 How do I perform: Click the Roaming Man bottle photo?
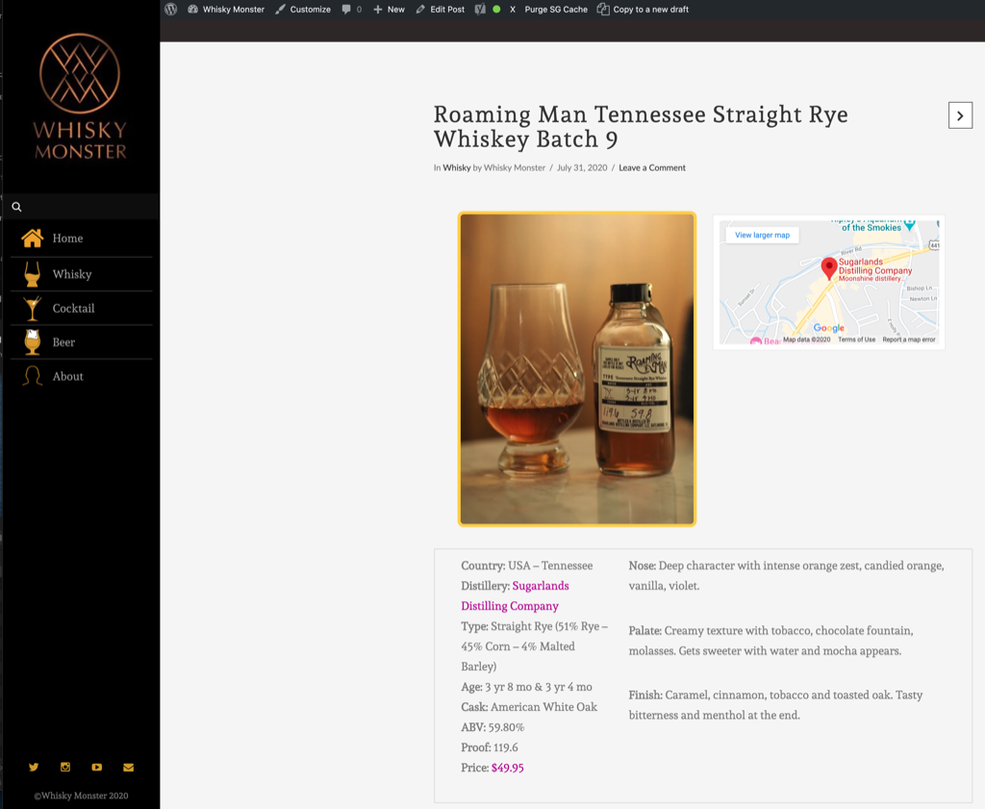pyautogui.click(x=577, y=369)
